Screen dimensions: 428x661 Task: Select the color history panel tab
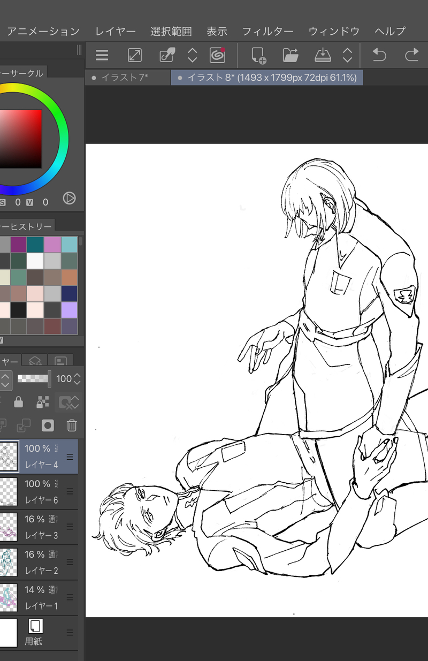tap(26, 226)
